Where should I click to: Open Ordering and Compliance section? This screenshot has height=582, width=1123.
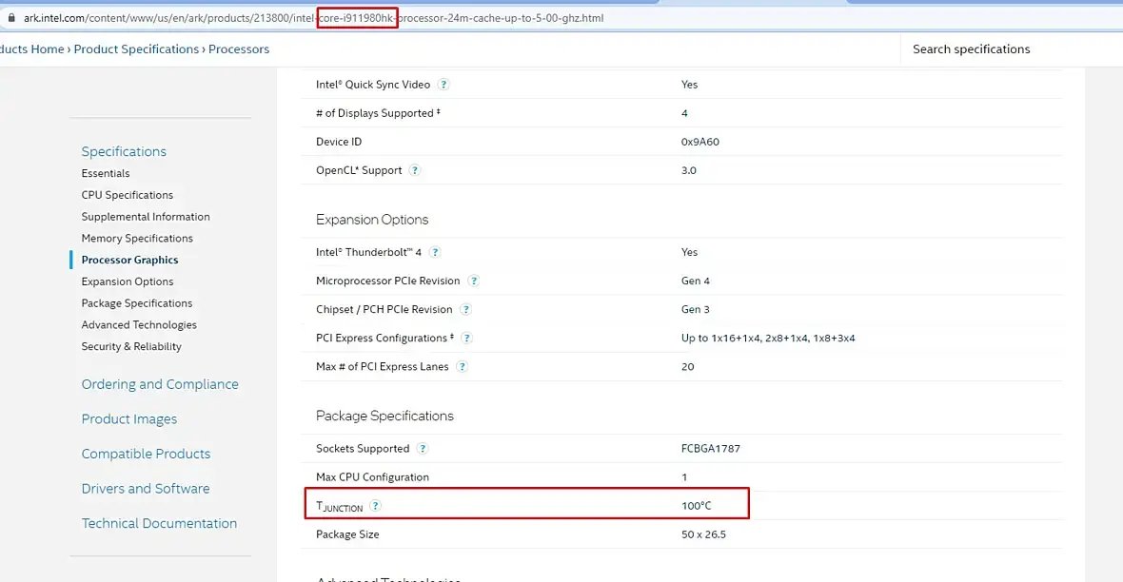[x=160, y=384]
